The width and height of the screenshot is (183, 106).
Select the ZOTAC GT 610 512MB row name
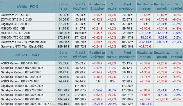[x=16, y=19]
